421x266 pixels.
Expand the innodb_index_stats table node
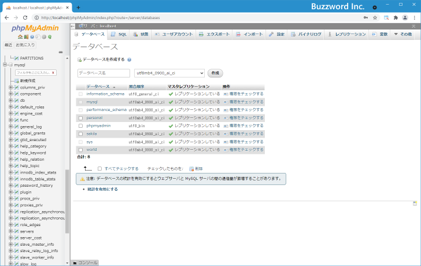10,172
